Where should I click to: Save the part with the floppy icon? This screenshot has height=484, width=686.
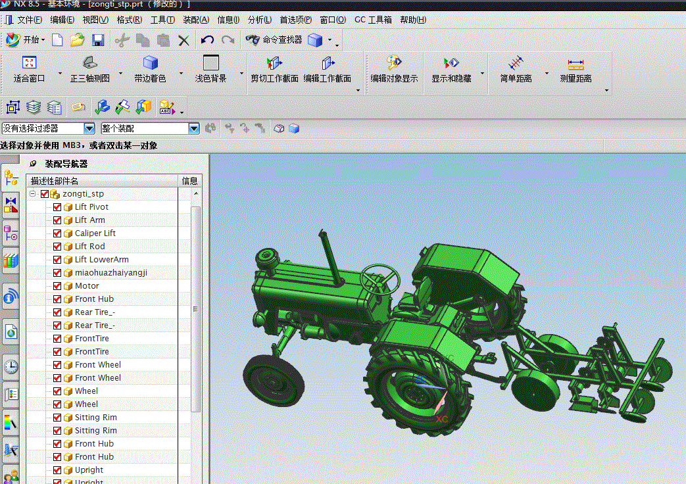coord(98,40)
